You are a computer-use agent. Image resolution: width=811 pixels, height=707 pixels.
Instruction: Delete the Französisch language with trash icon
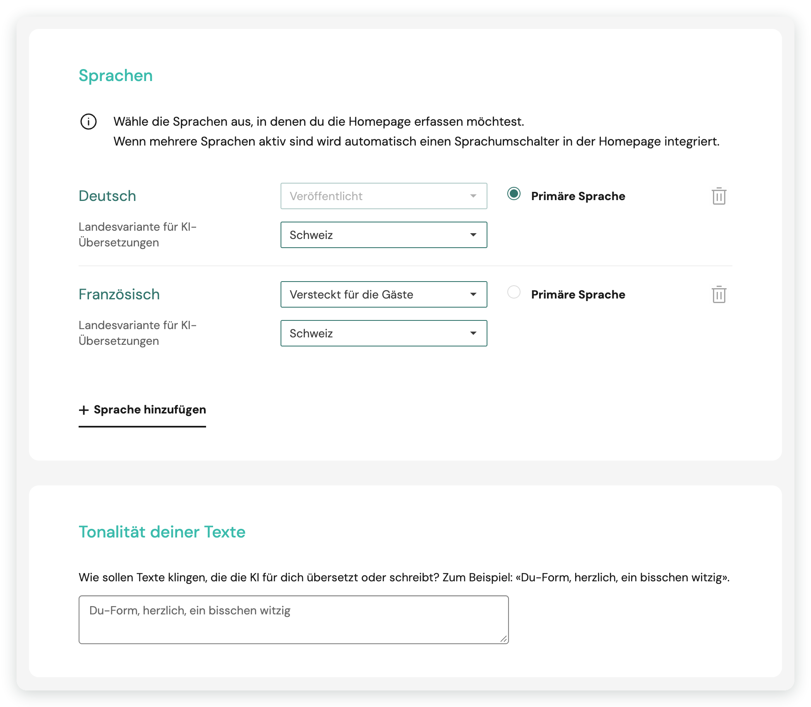719,294
